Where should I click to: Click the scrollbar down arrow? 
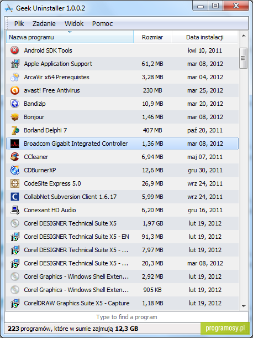[x=244, y=306]
